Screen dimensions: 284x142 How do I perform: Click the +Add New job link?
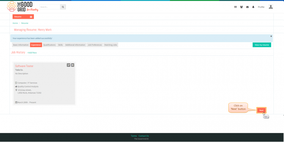[x=32, y=53]
